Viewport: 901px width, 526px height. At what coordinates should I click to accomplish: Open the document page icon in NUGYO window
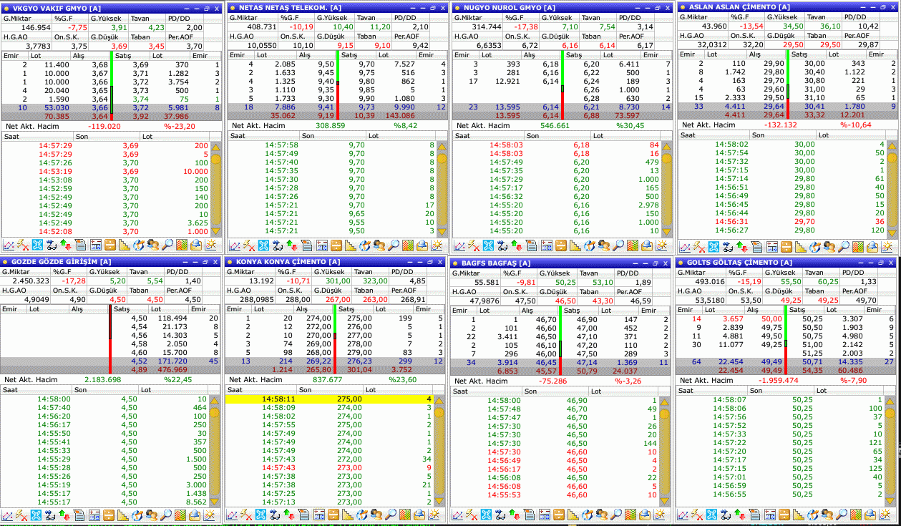[x=530, y=245]
